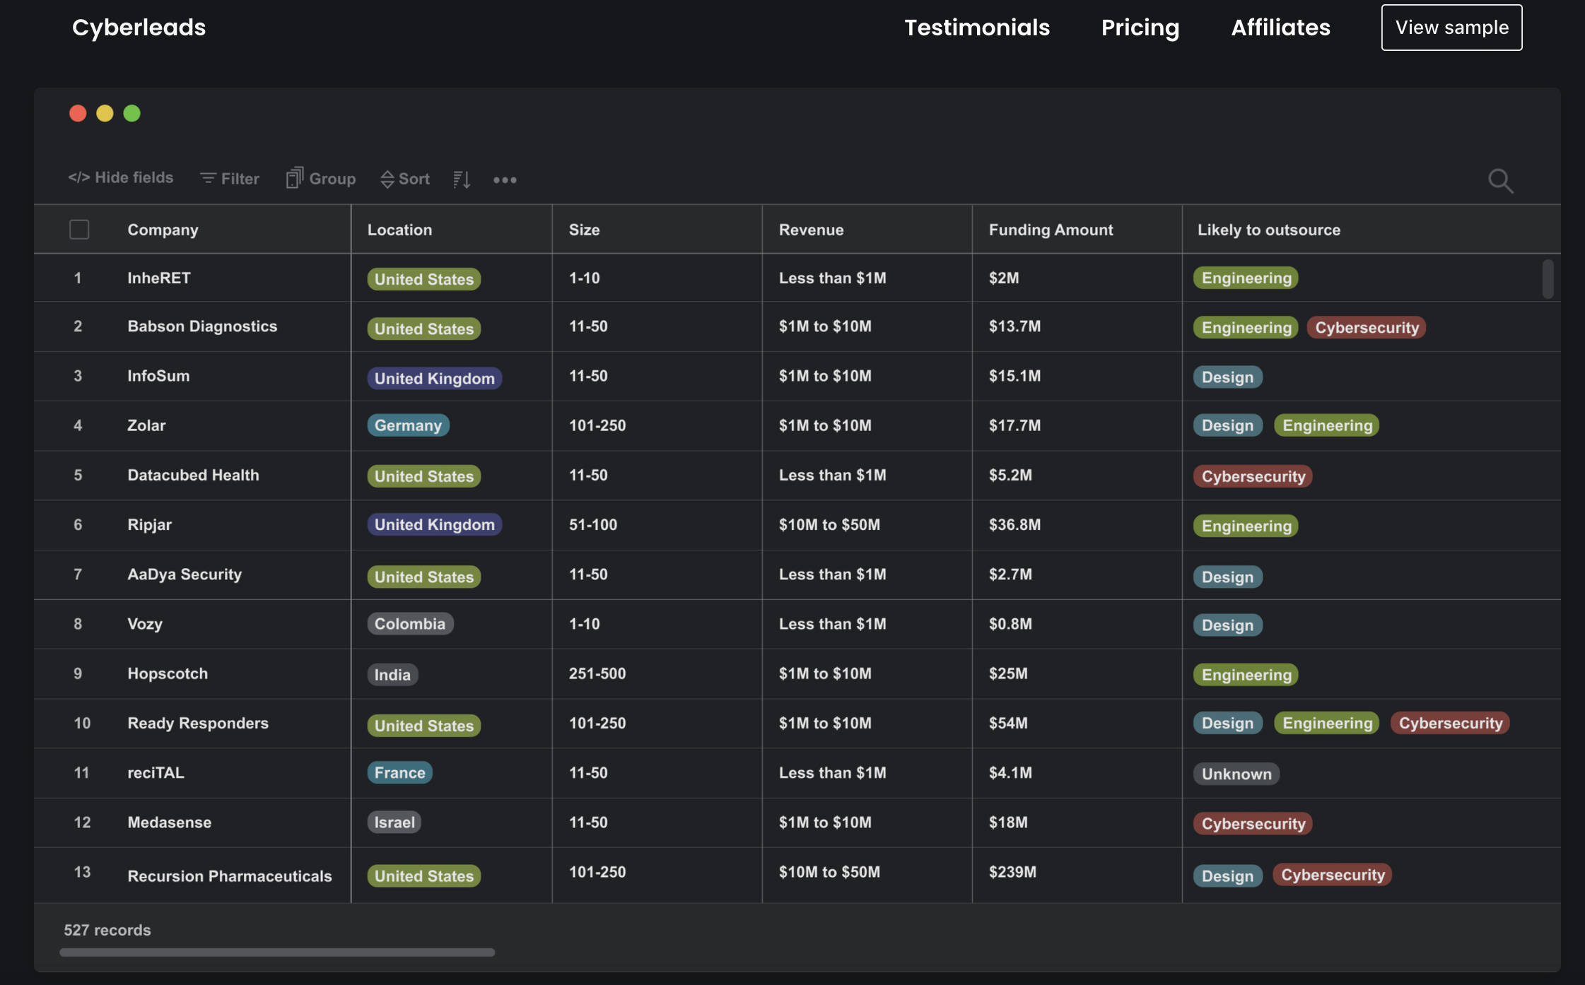Click the Sort toolbar option
Viewport: 1585px width, 985px height.
[x=405, y=179]
